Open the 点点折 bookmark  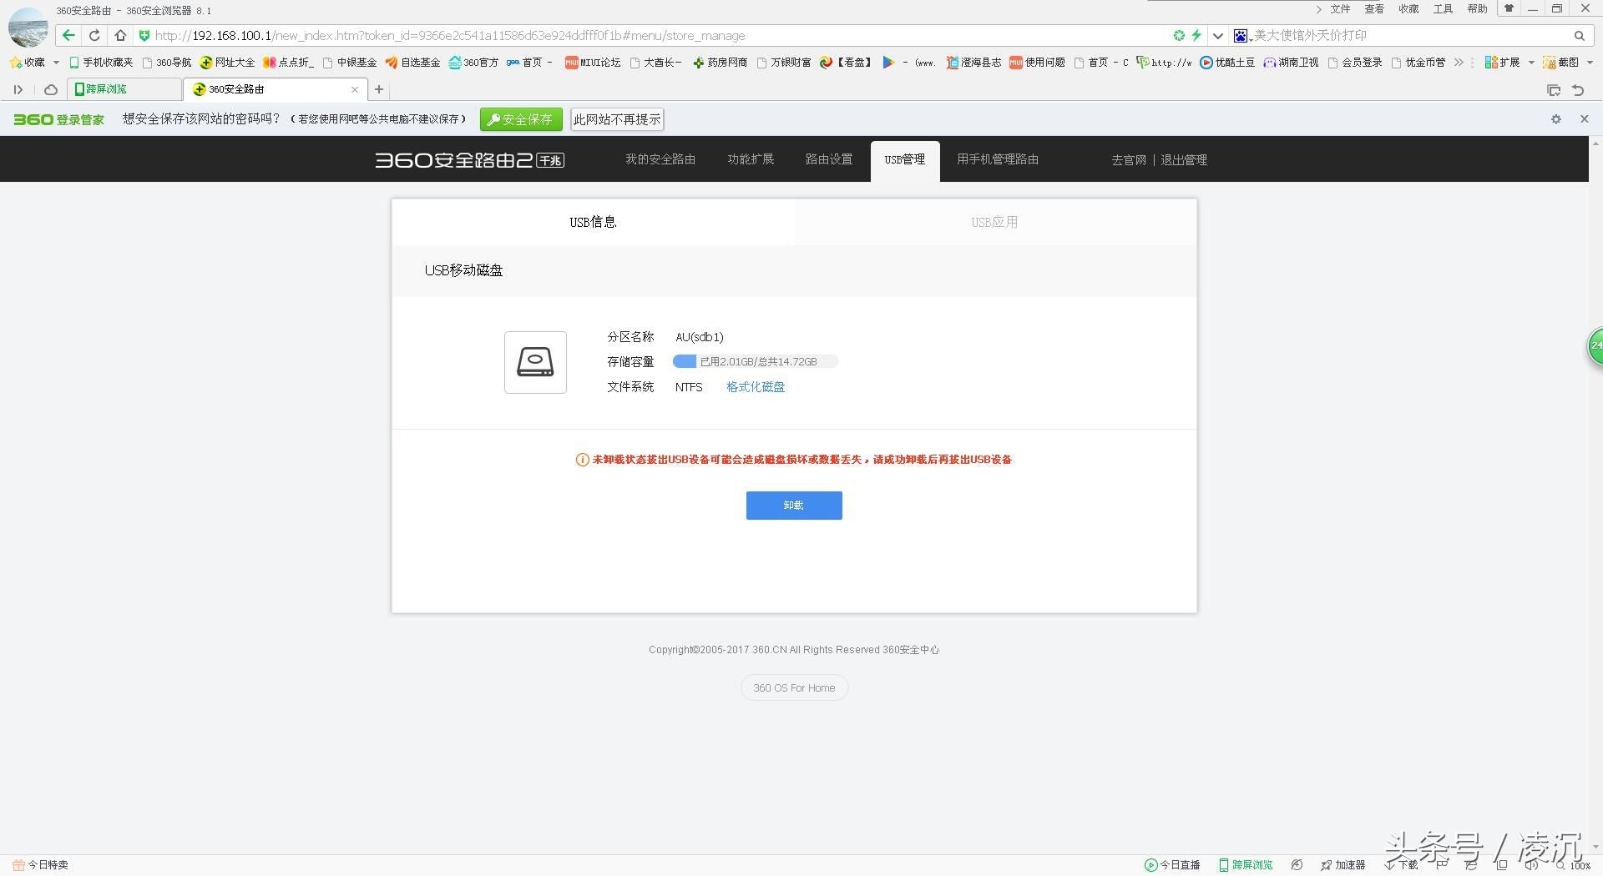[x=288, y=62]
